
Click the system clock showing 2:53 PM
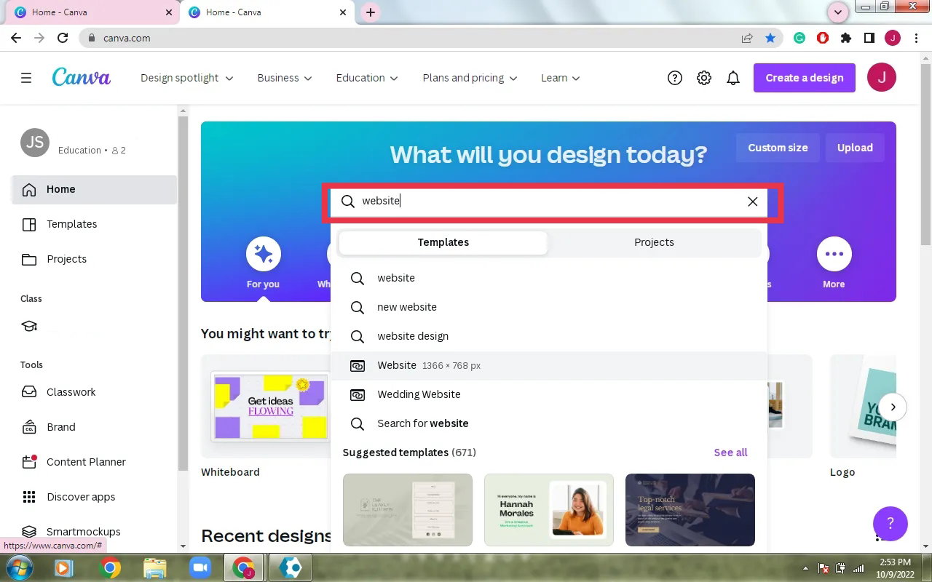896,567
